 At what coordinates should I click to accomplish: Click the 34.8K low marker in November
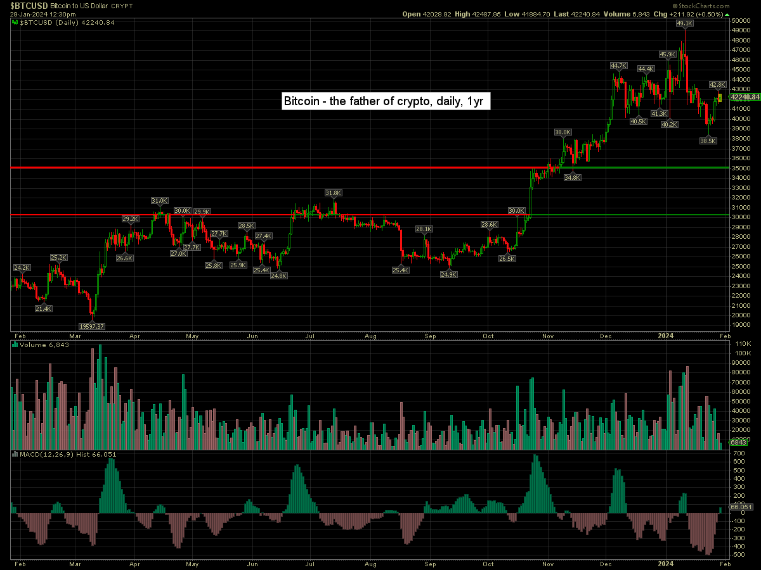tap(572, 178)
